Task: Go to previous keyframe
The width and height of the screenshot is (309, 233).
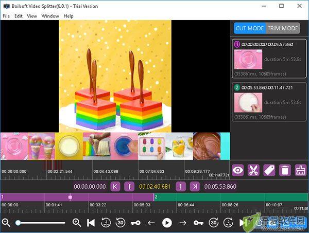Action: [x=135, y=223]
